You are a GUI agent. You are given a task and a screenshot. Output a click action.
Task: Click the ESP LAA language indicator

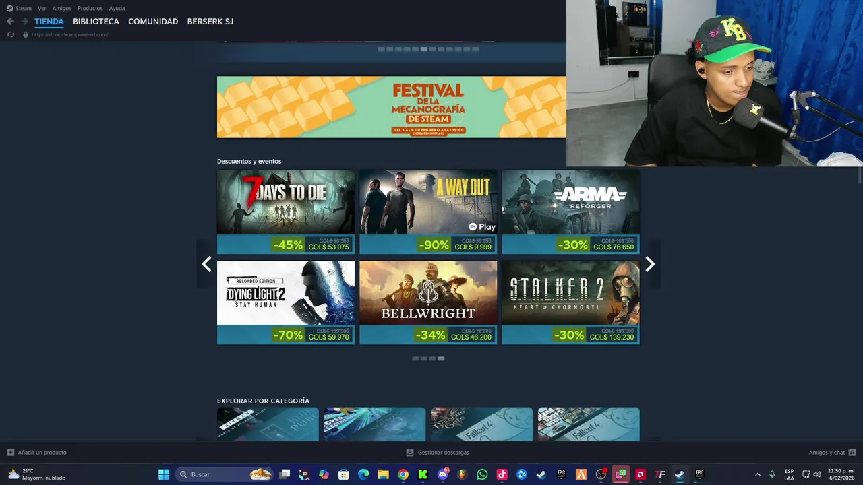click(x=789, y=474)
